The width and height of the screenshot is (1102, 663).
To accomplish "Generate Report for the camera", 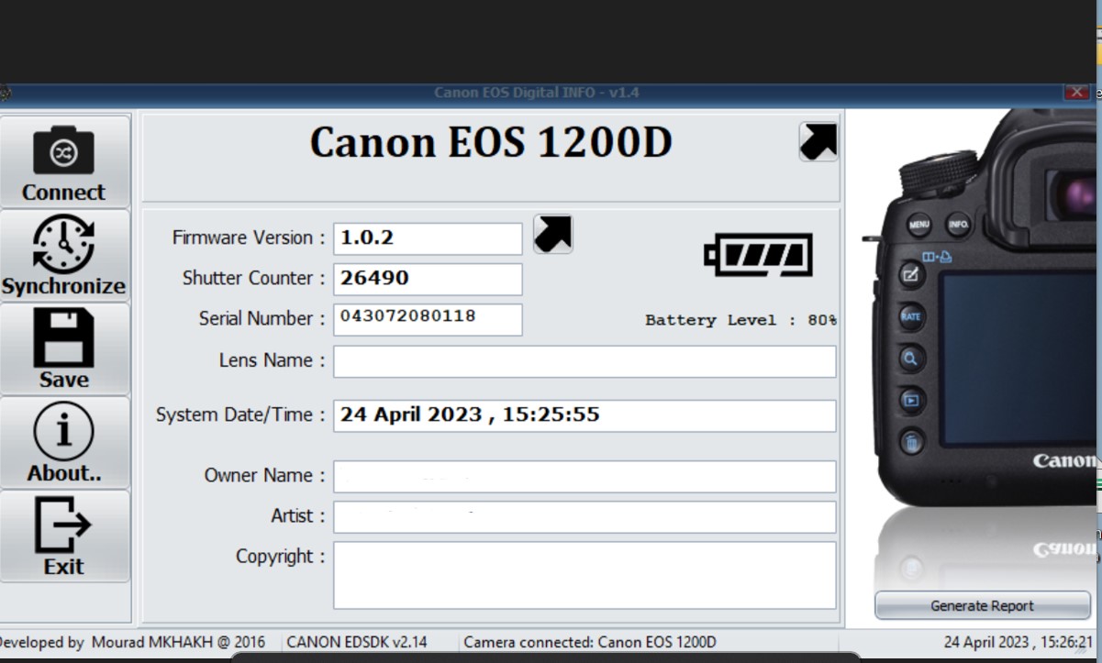I will pos(982,605).
